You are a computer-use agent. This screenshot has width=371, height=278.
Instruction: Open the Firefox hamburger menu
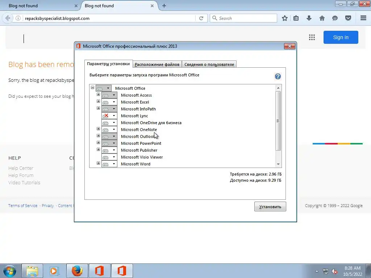click(x=363, y=18)
